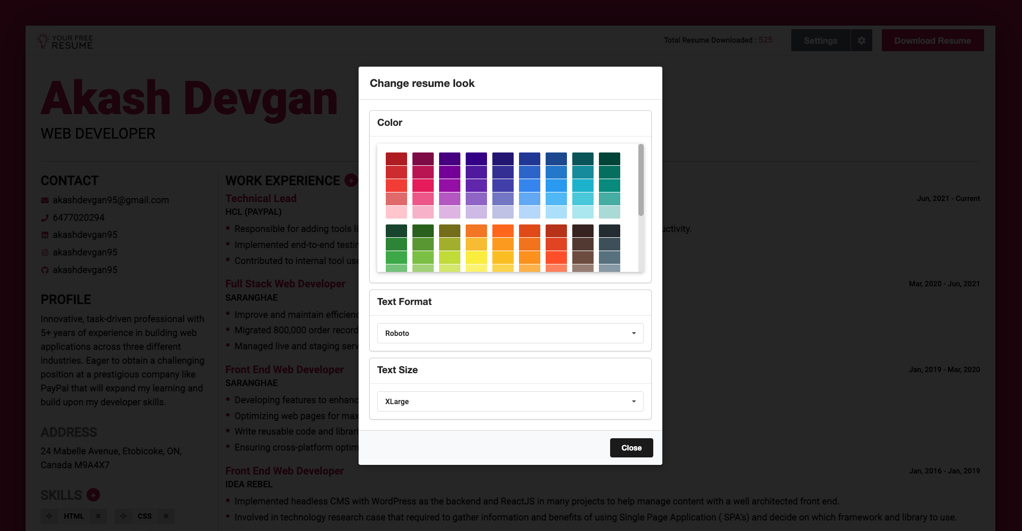Click the Jun, 2021 - Current date
The height and width of the screenshot is (531, 1022).
coord(948,198)
